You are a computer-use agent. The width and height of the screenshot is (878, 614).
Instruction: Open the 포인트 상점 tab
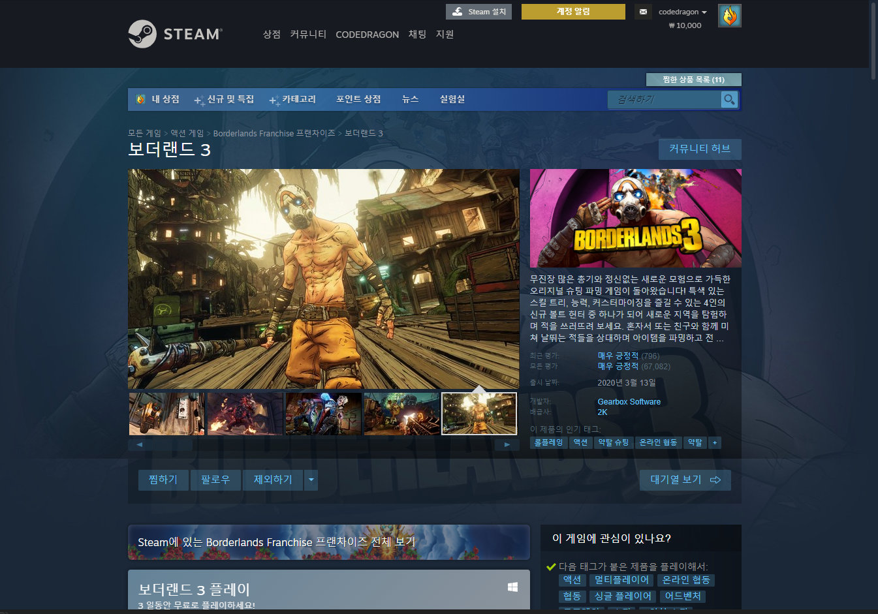tap(358, 99)
